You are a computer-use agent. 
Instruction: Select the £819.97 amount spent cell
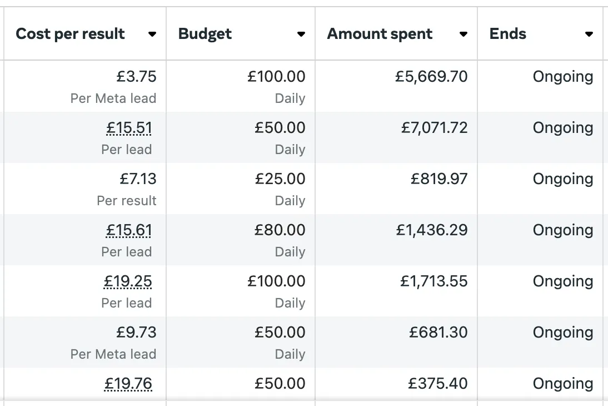coord(439,180)
